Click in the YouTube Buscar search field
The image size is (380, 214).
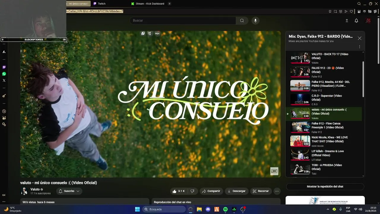(x=183, y=21)
